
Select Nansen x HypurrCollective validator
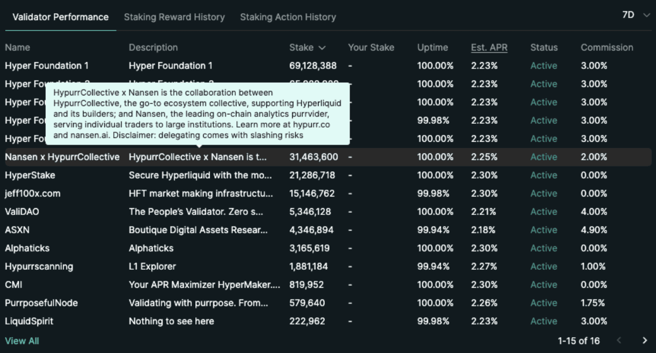pos(62,157)
